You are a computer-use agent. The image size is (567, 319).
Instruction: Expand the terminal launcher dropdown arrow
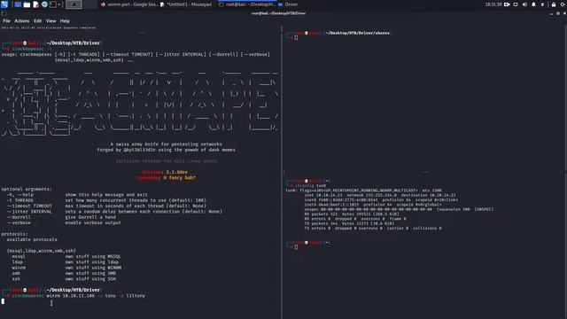pos(58,4)
